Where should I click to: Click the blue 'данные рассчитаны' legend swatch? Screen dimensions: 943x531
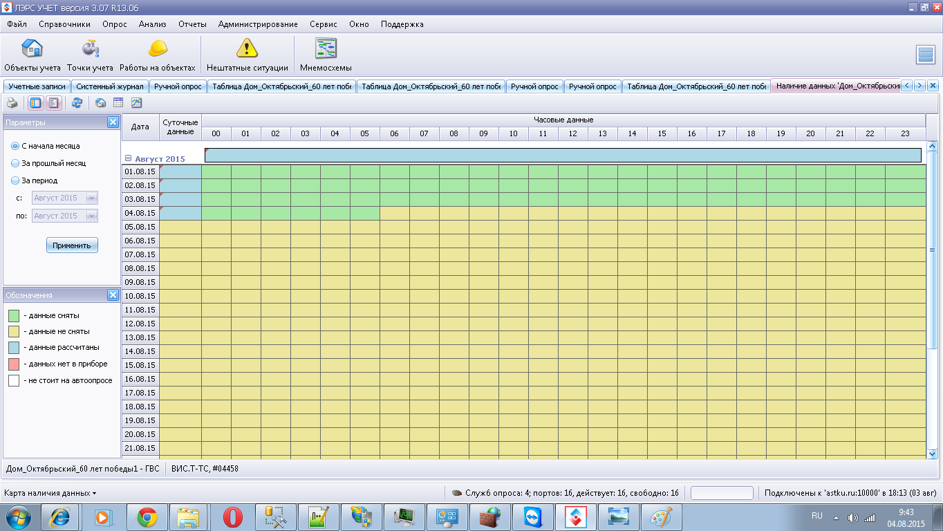click(14, 348)
